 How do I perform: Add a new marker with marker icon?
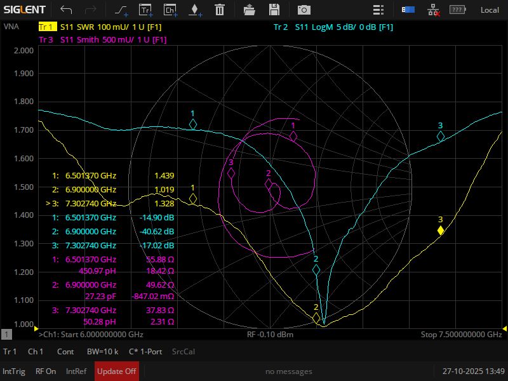click(194, 10)
